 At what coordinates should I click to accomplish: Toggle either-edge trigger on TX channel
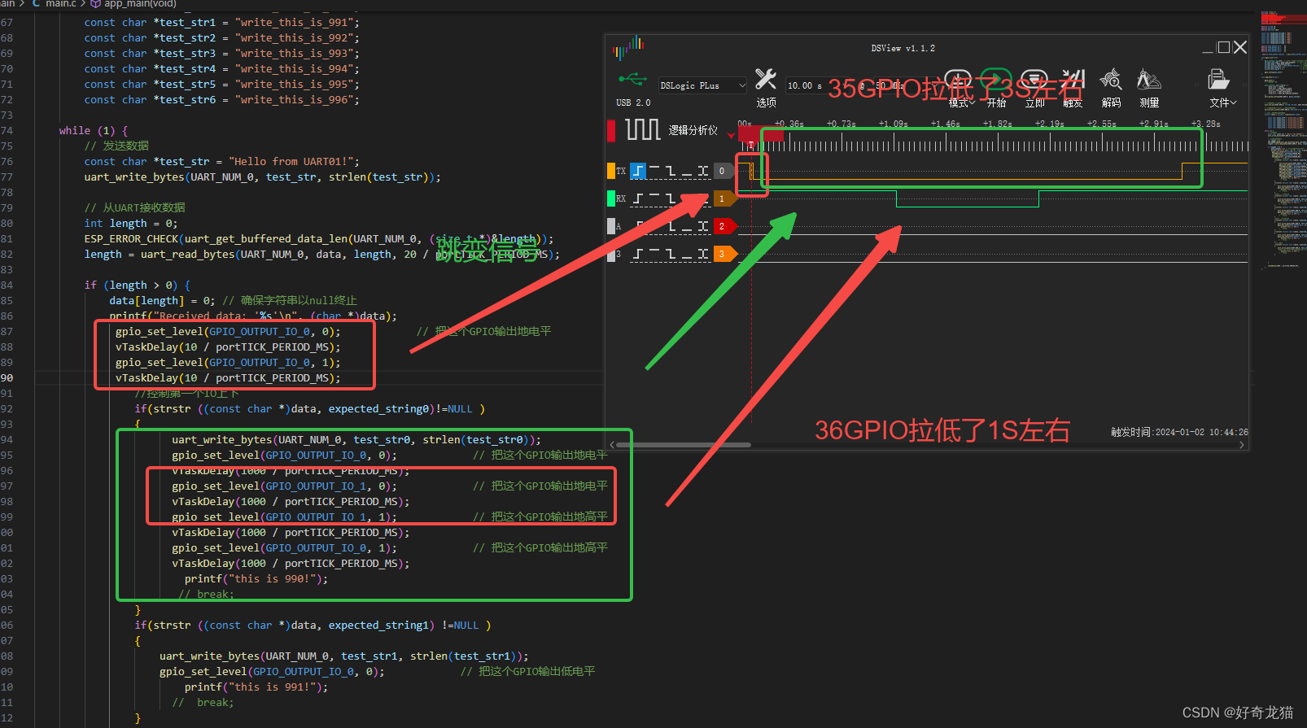(703, 171)
